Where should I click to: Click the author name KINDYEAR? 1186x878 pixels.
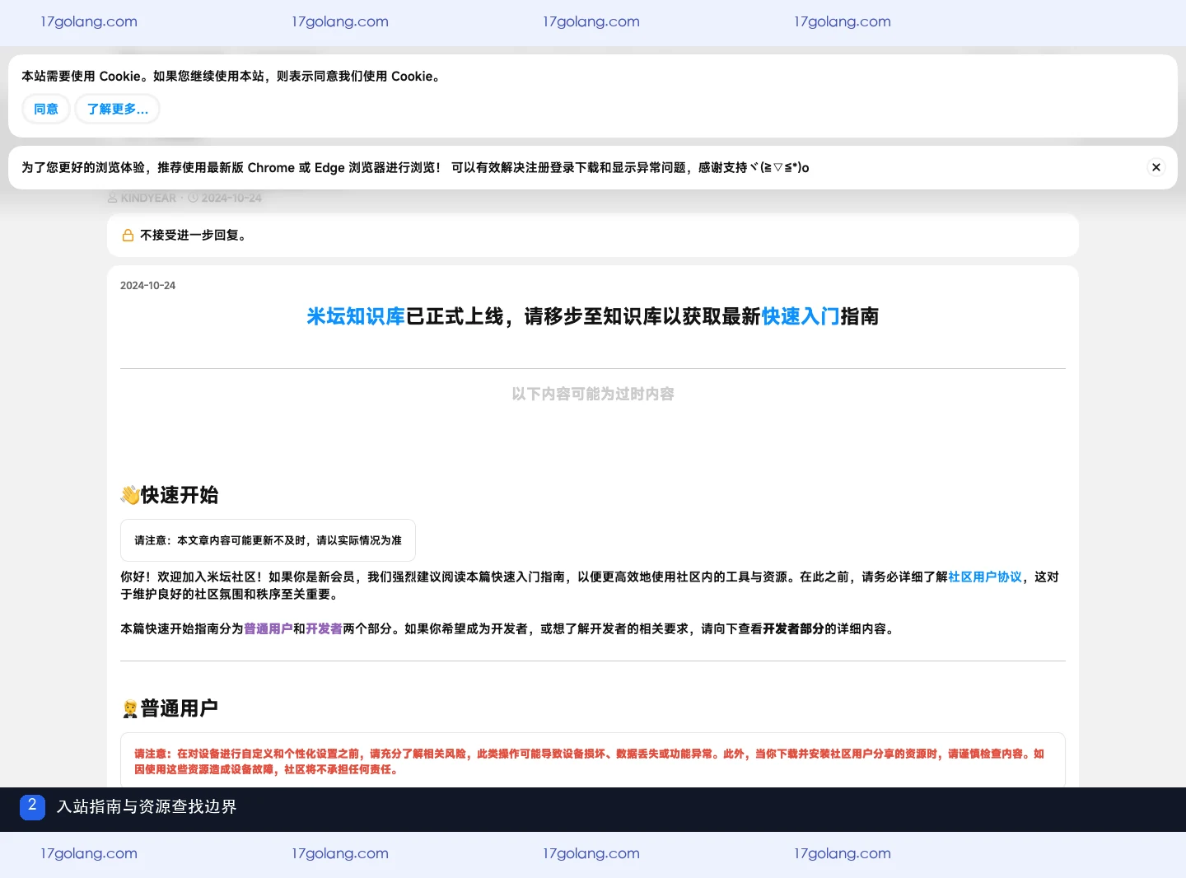point(148,198)
